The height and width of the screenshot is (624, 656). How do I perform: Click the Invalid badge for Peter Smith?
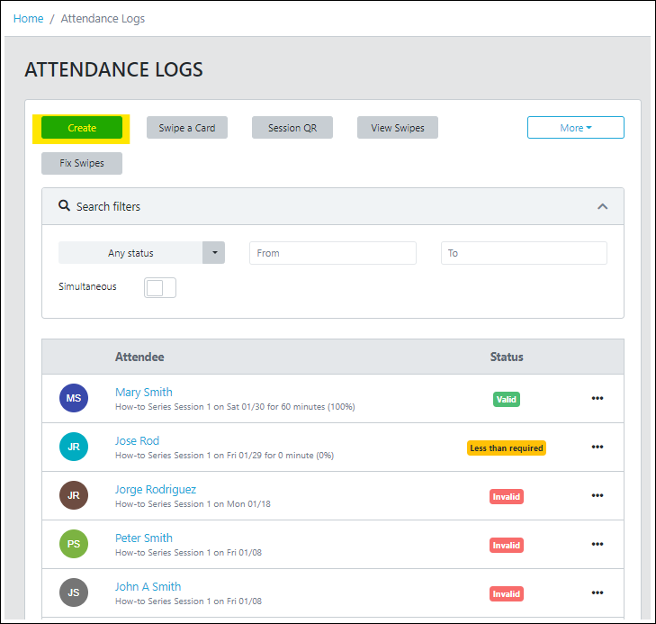507,545
